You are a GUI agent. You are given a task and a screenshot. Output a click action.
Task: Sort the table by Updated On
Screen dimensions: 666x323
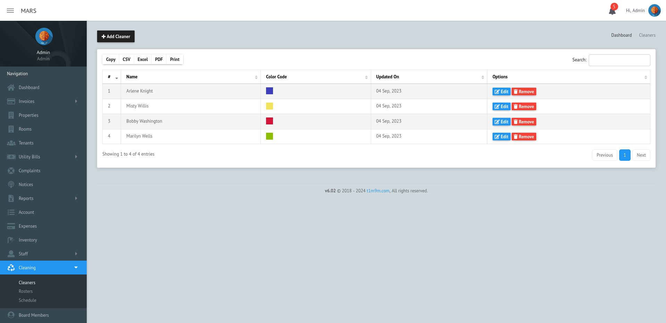click(387, 77)
